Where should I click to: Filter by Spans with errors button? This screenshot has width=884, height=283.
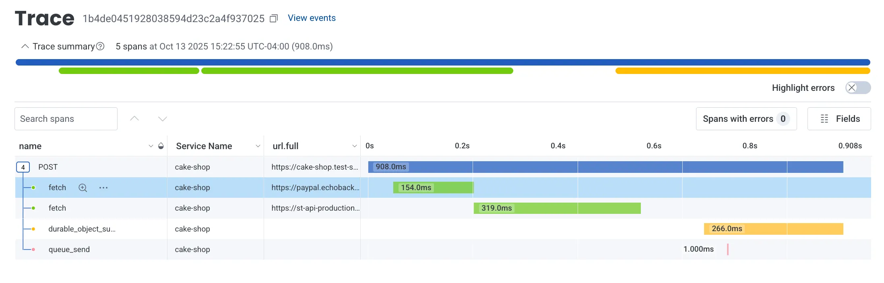pyautogui.click(x=746, y=119)
